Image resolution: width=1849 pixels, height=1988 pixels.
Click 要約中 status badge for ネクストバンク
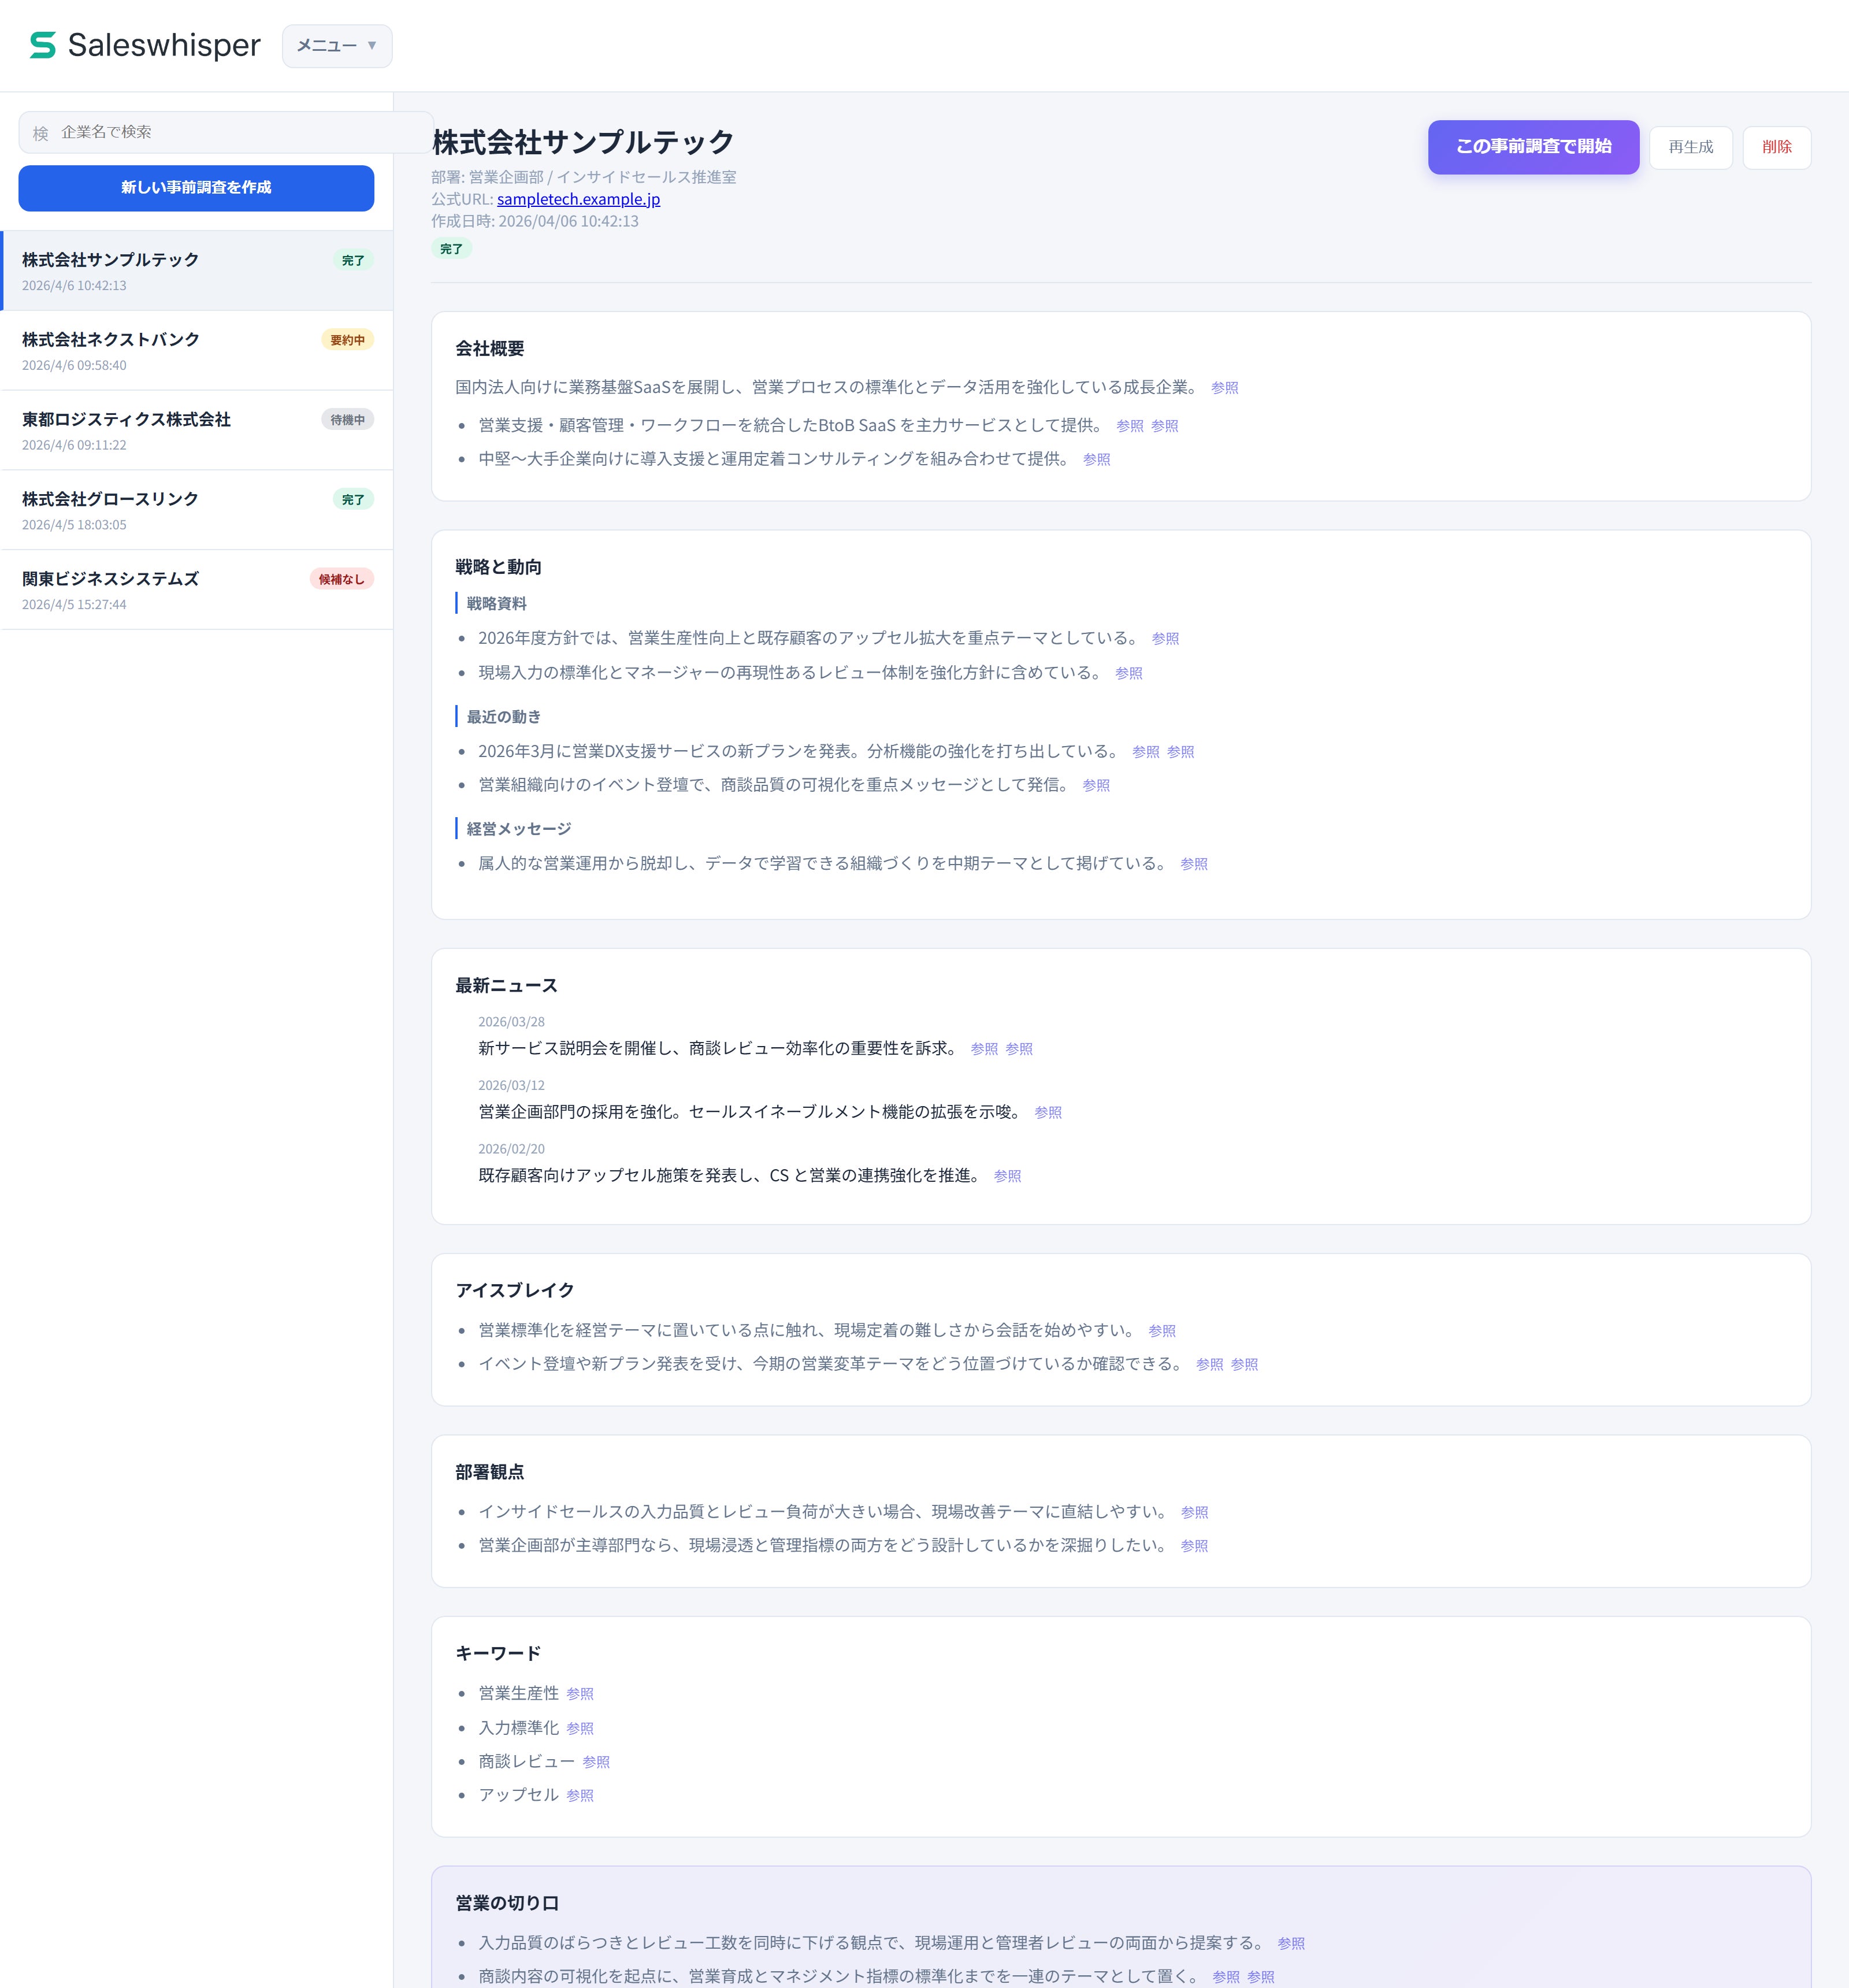tap(347, 340)
